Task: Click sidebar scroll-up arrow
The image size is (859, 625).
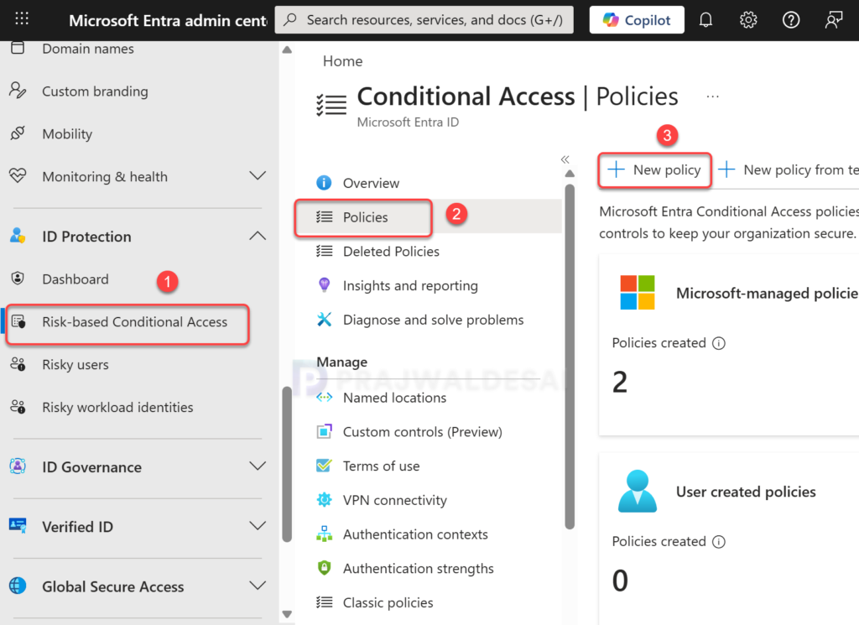Action: 287,49
